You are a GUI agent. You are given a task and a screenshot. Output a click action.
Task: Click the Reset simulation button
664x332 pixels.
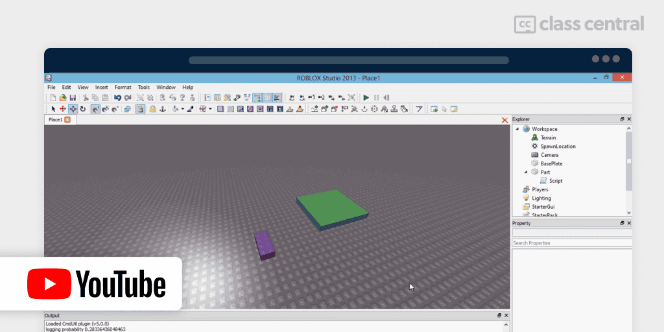point(386,98)
